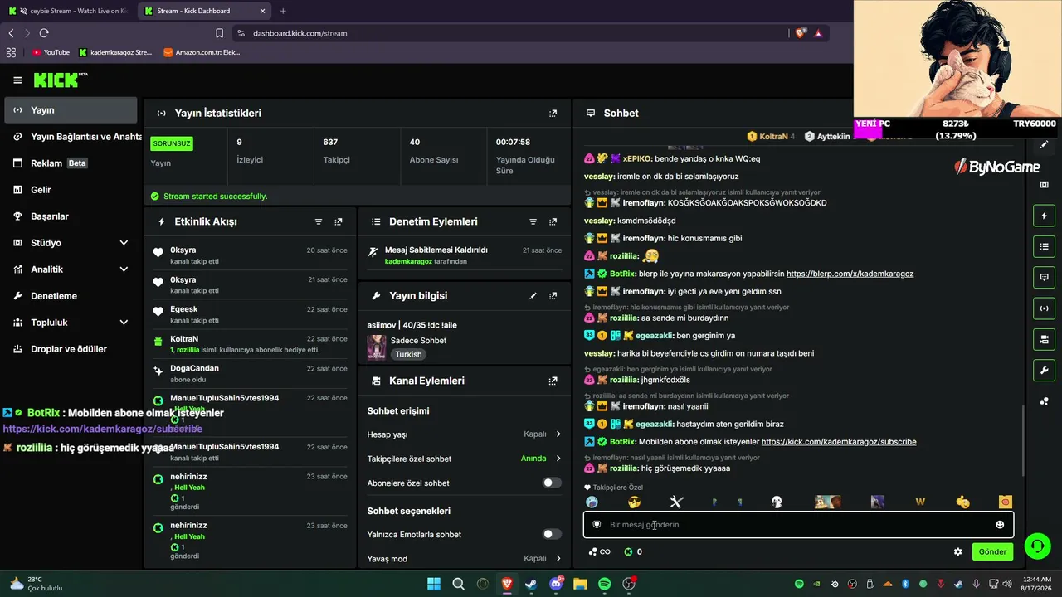Edit Yayın bilgisi with the pencil icon
1062x597 pixels.
533,295
